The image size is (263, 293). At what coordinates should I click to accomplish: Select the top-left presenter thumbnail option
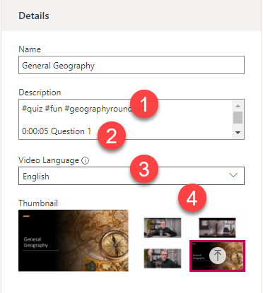(163, 227)
